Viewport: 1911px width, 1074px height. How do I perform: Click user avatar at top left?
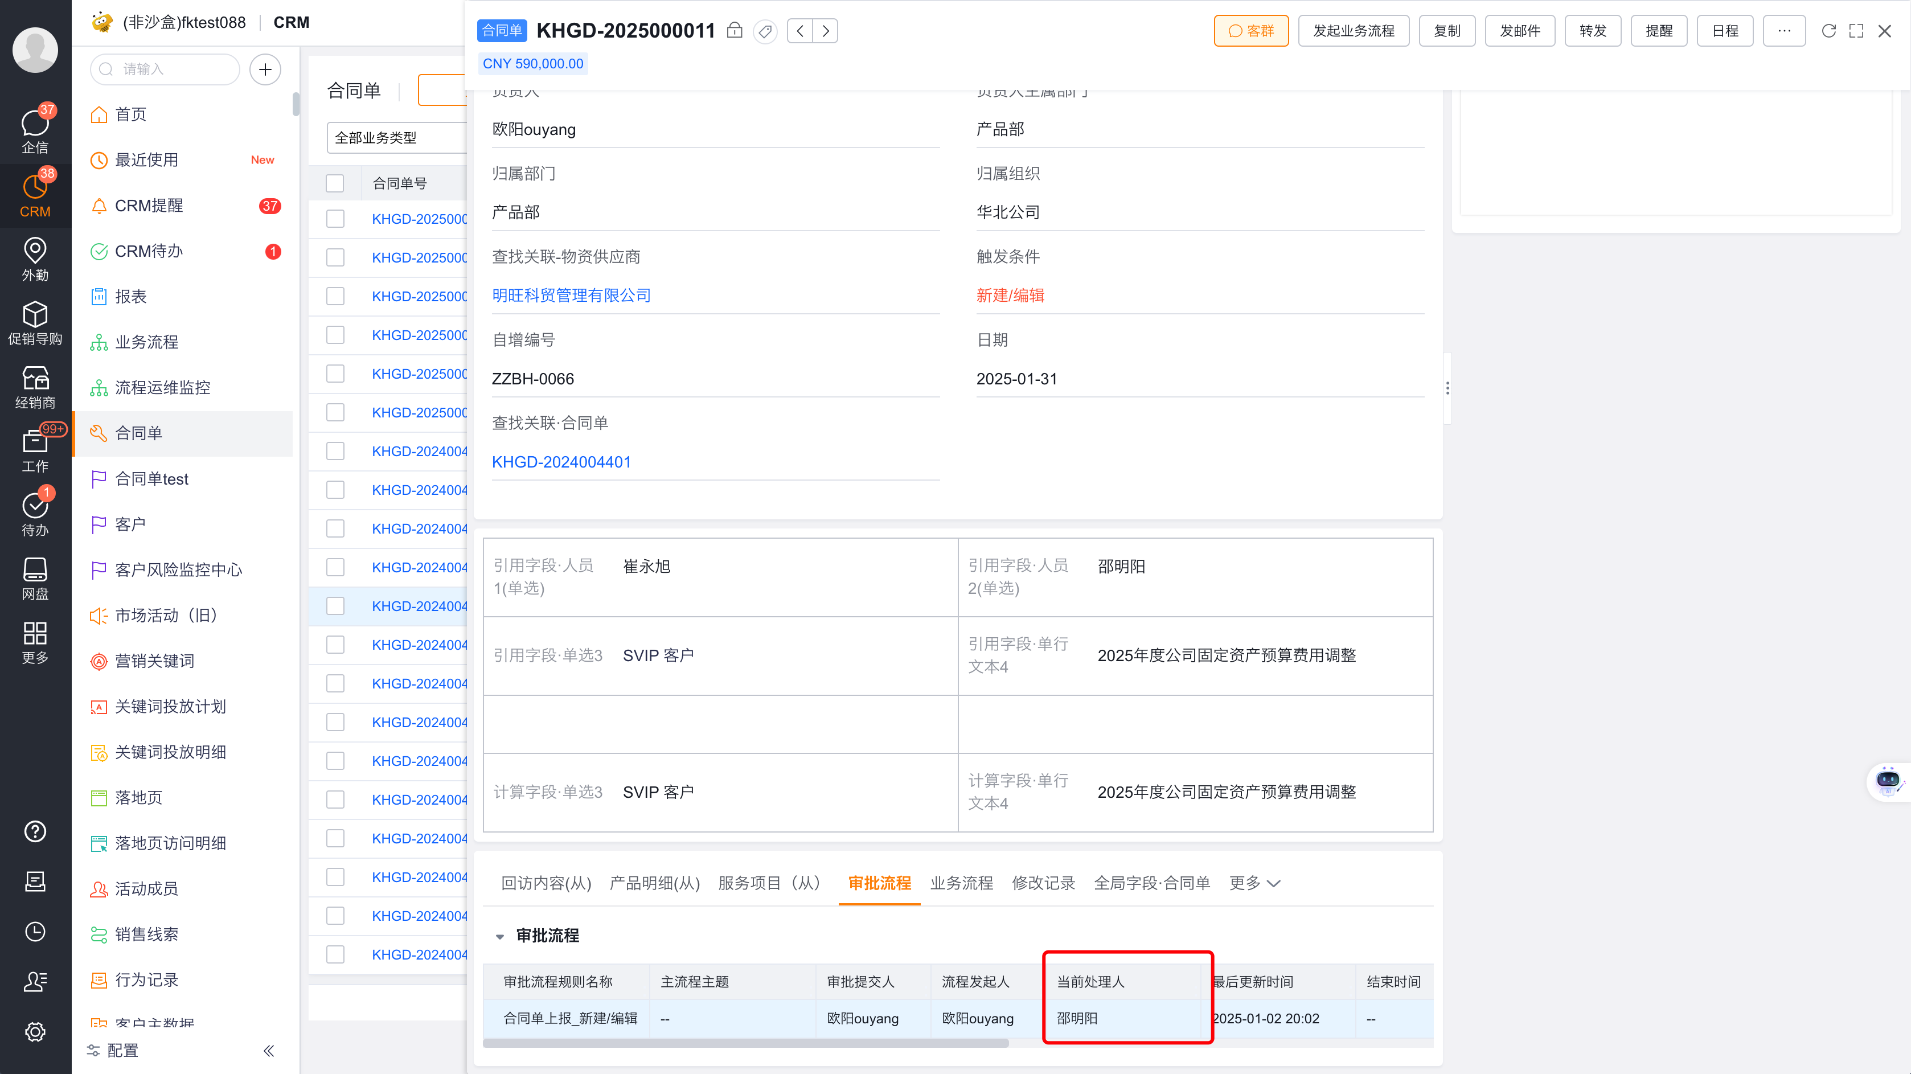35,49
